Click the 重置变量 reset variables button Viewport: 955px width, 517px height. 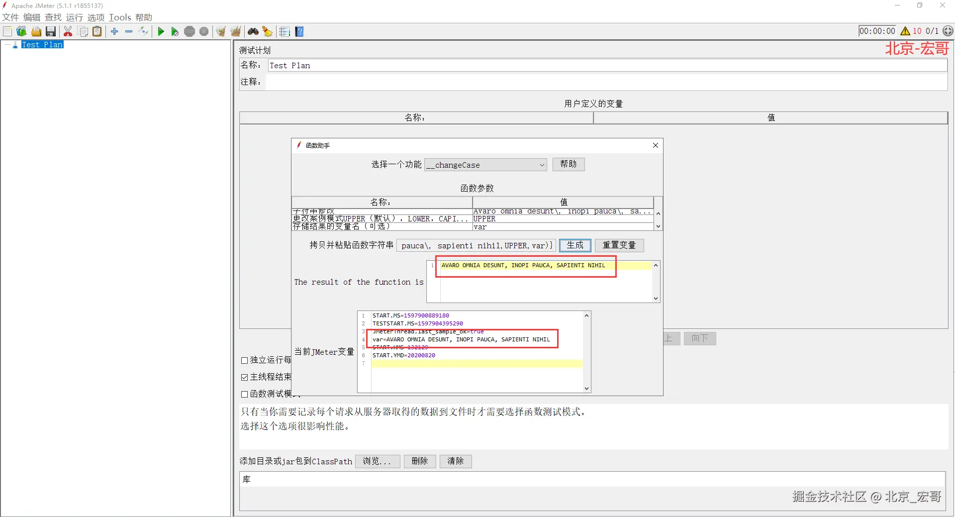619,245
